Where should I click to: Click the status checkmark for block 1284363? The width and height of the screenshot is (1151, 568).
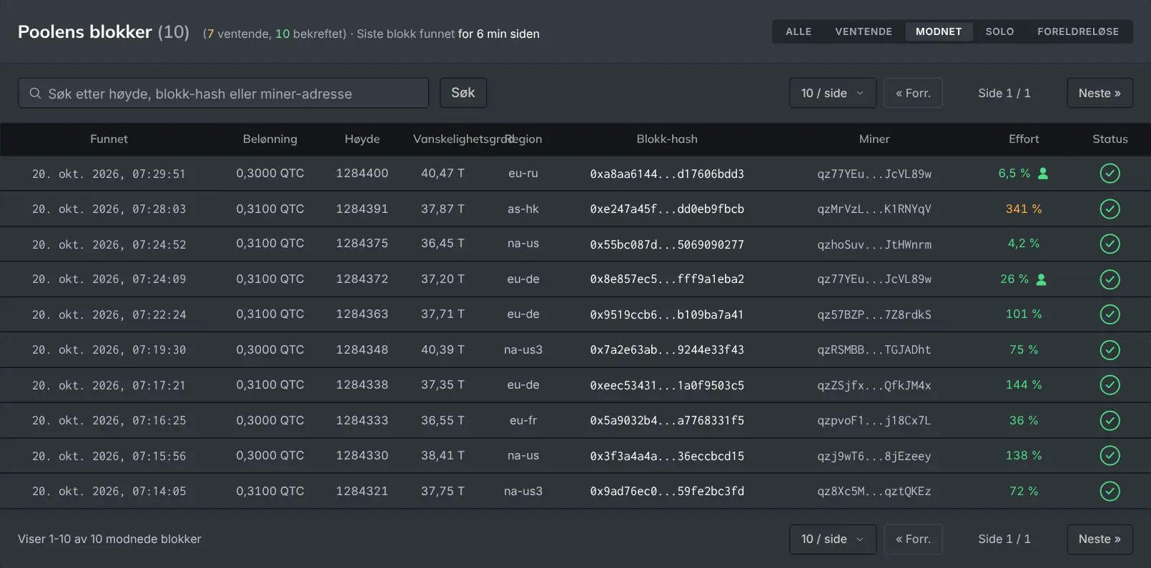click(x=1110, y=314)
